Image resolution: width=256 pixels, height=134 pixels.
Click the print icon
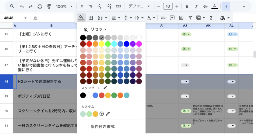[40, 6]
